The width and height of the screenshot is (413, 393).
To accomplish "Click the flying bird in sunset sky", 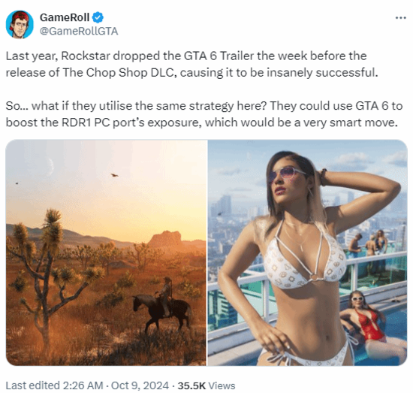I will 114,175.
